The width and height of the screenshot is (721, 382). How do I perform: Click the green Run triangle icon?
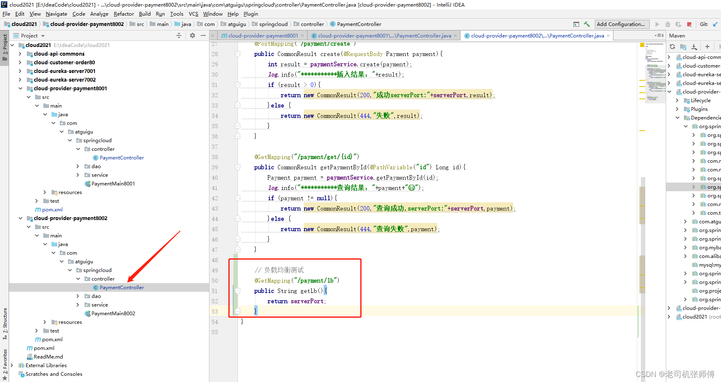[x=657, y=24]
